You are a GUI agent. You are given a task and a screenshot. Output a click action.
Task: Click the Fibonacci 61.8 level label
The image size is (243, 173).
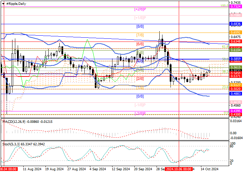pos(225,46)
